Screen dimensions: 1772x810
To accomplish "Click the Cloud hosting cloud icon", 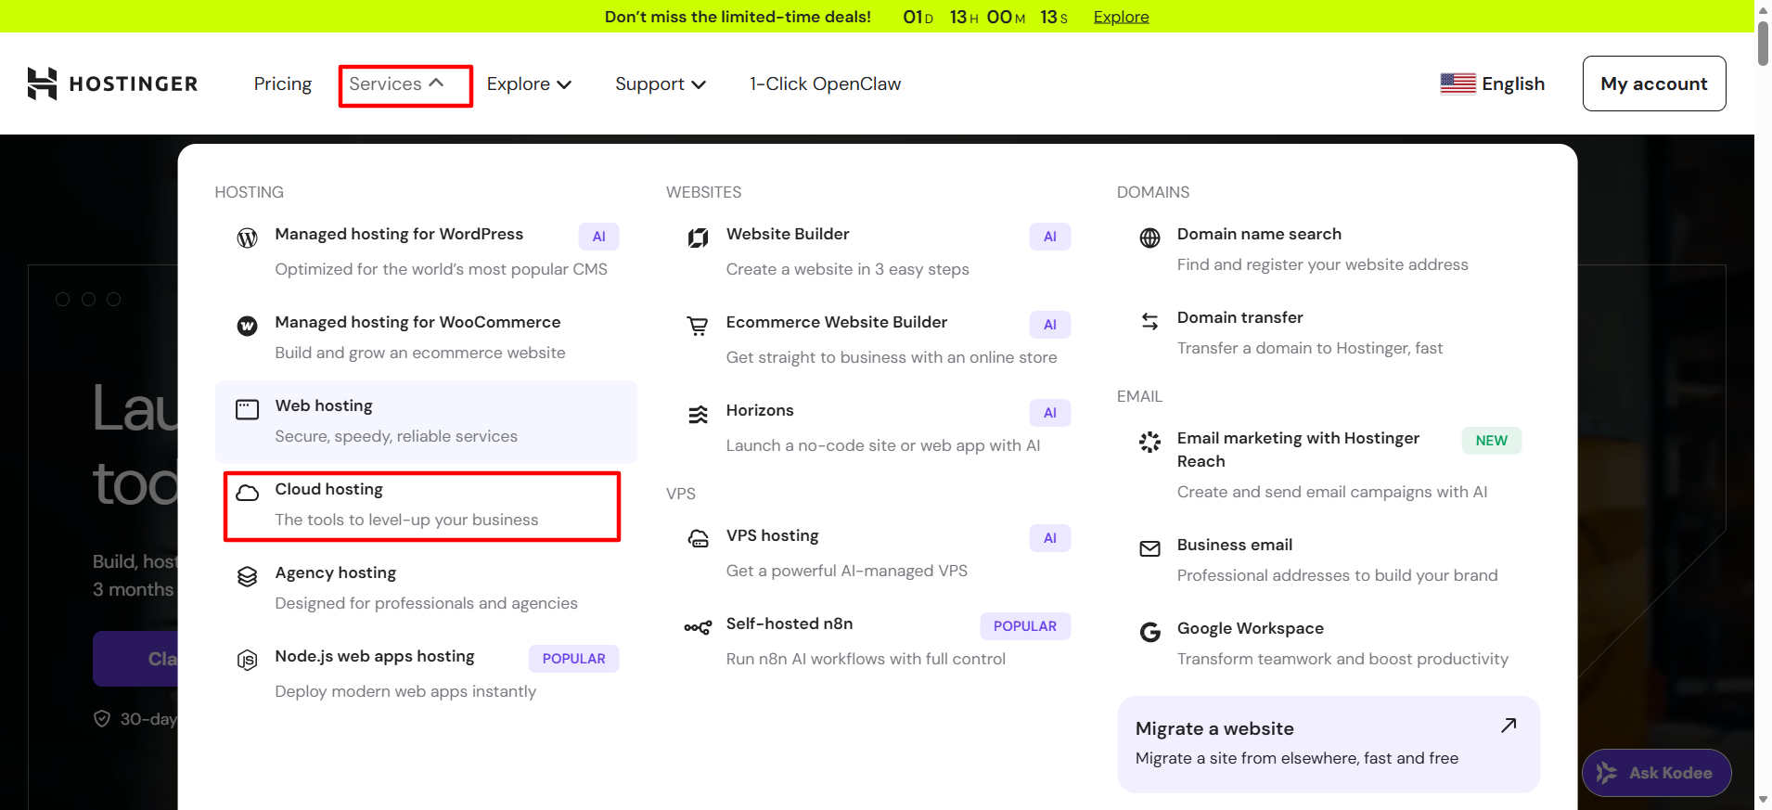I will (247, 494).
